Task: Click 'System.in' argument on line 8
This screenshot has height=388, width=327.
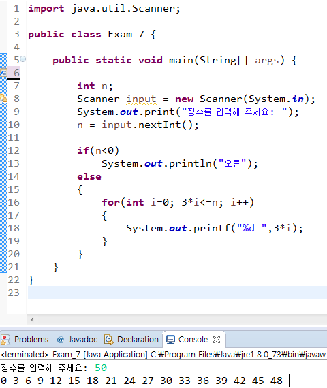Action: (x=276, y=99)
